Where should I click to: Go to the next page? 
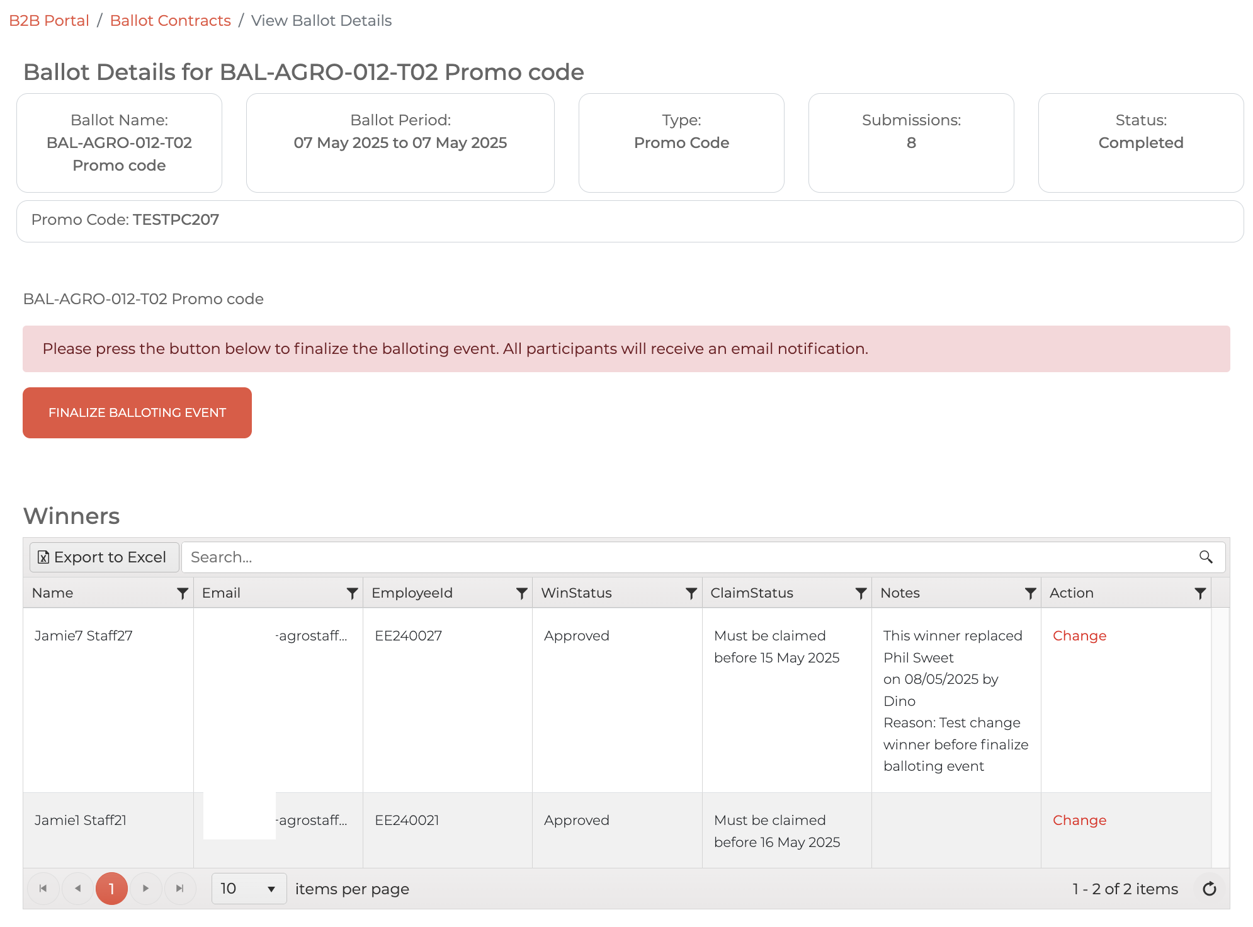(x=146, y=889)
